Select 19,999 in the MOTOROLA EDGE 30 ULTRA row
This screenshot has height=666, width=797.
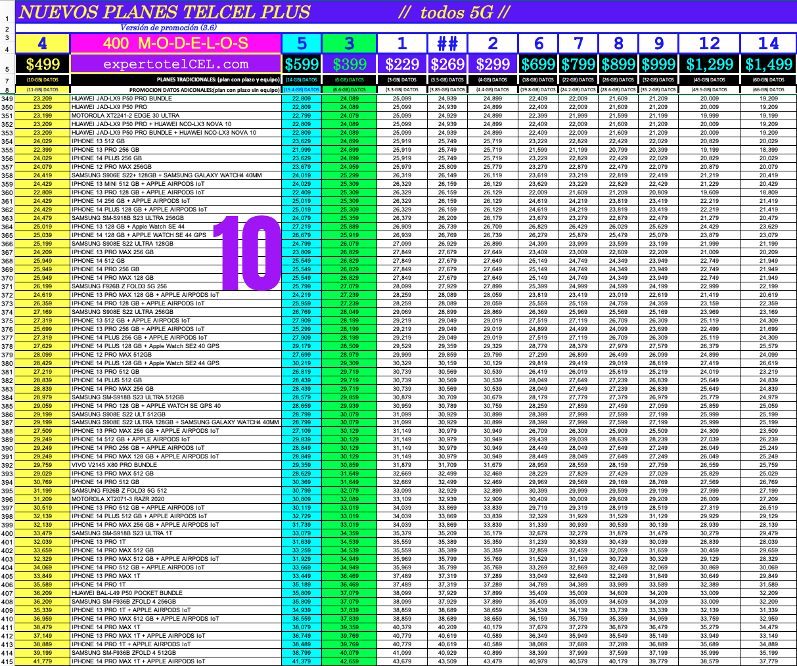[x=710, y=116]
